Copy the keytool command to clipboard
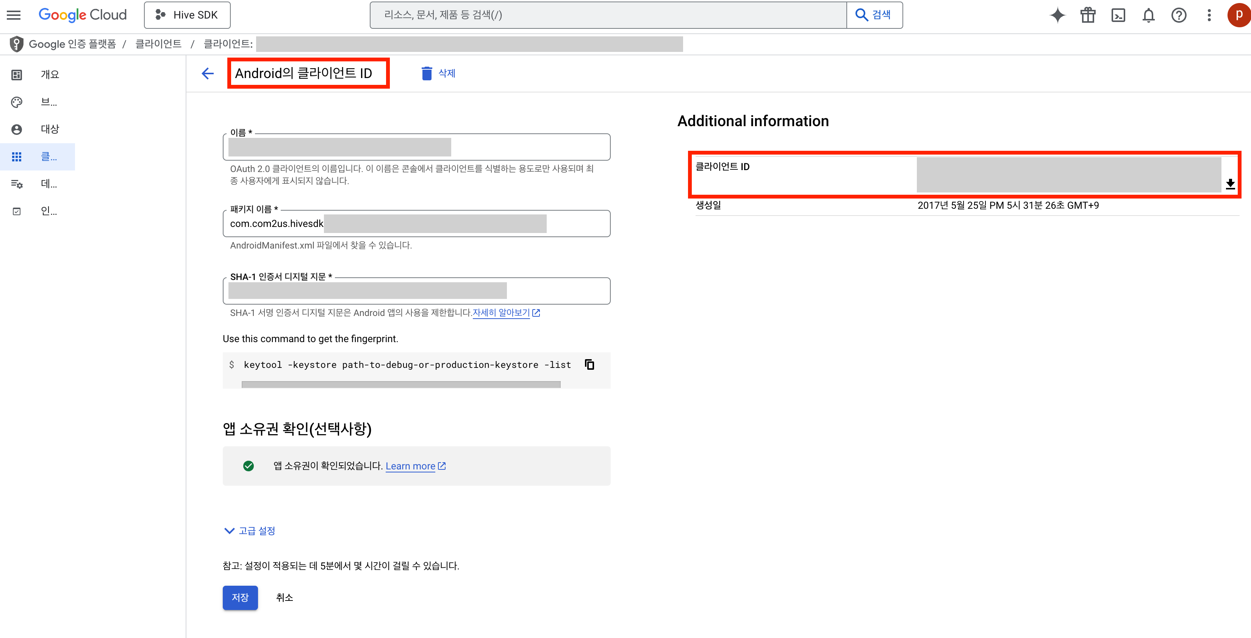Viewport: 1251px width, 638px height. click(590, 364)
